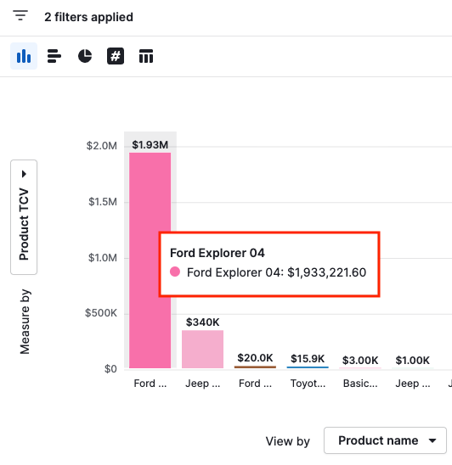This screenshot has height=465, width=452.
Task: Open the filters icon
Action: [20, 15]
